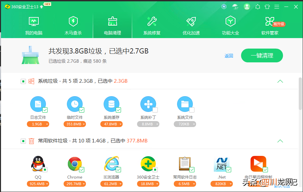Check the 系统补丁 checkbox

pos(155,110)
